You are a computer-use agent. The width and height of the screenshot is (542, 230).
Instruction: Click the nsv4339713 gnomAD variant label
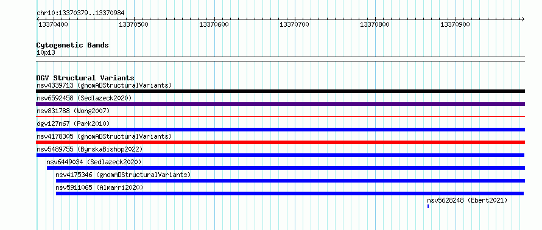(104, 85)
